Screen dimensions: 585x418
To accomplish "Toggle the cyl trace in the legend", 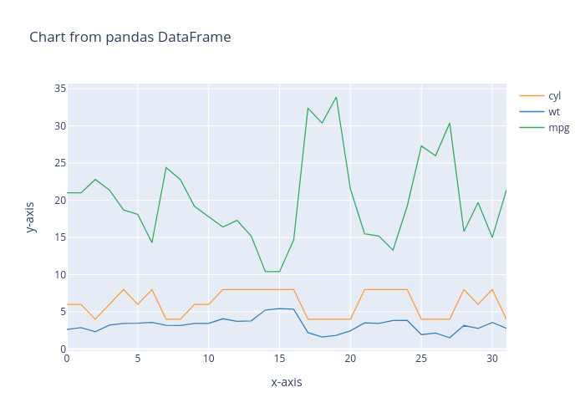I will point(554,95).
